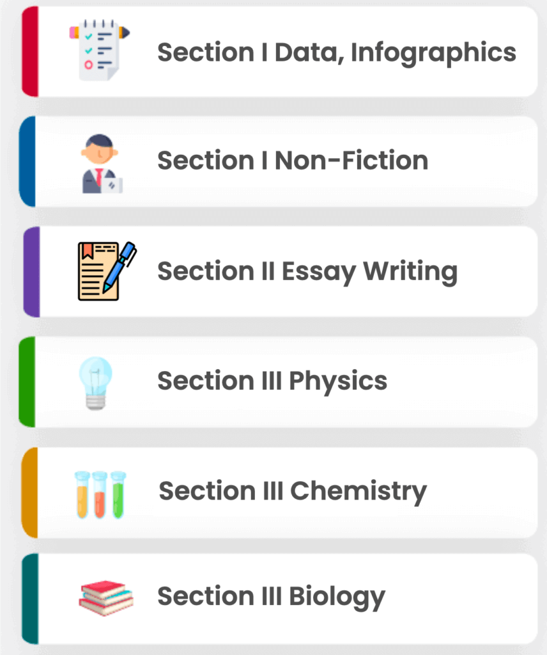Click the businessman avatar icon
The height and width of the screenshot is (655, 547).
coord(102,164)
